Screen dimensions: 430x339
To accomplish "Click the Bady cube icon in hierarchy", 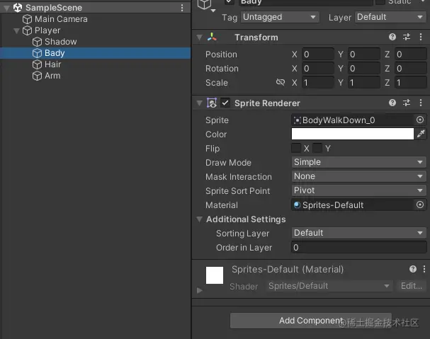I will (37, 53).
